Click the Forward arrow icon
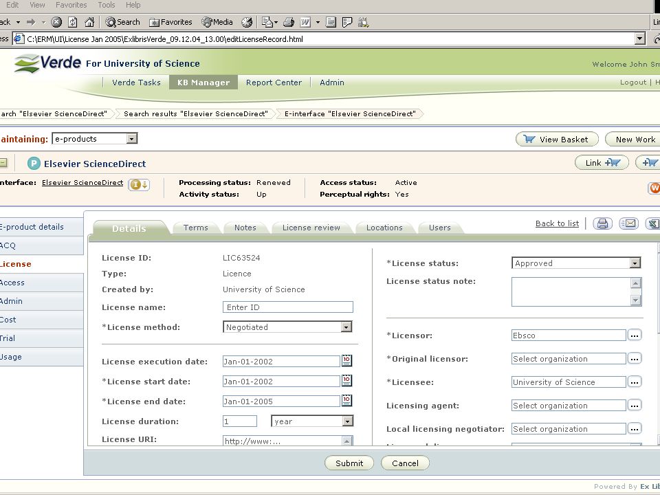The width and height of the screenshot is (660, 495). (x=31, y=22)
